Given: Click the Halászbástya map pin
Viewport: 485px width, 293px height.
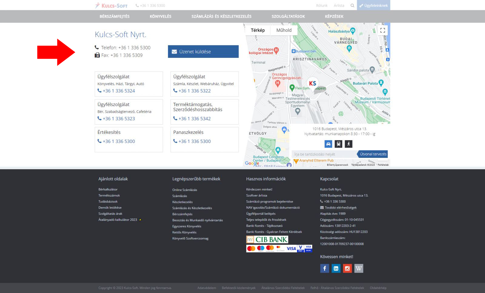Looking at the screenshot, I should point(353,31).
